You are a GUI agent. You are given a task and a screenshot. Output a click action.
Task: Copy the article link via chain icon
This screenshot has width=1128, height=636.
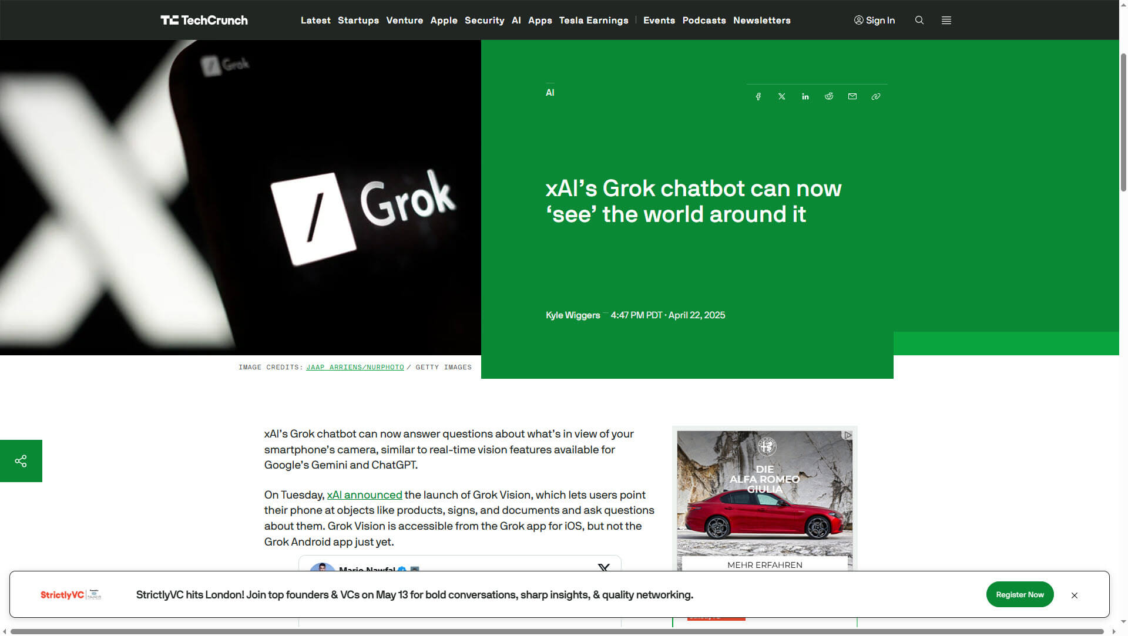click(x=875, y=96)
